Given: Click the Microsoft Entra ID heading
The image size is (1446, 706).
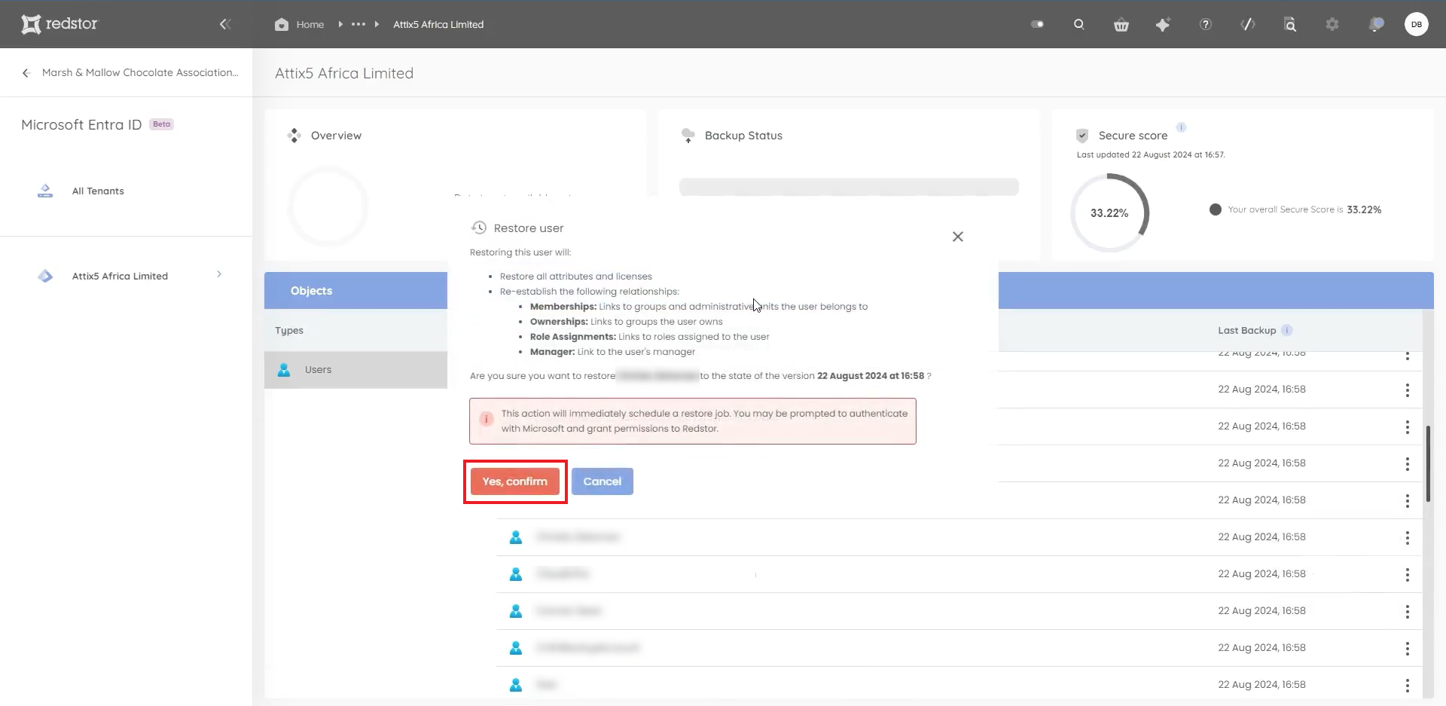Looking at the screenshot, I should 81,124.
